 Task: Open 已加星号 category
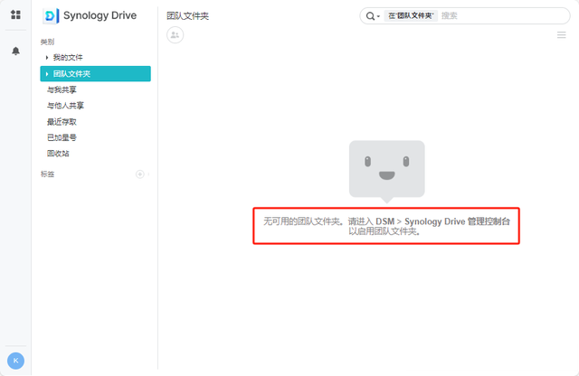62,137
